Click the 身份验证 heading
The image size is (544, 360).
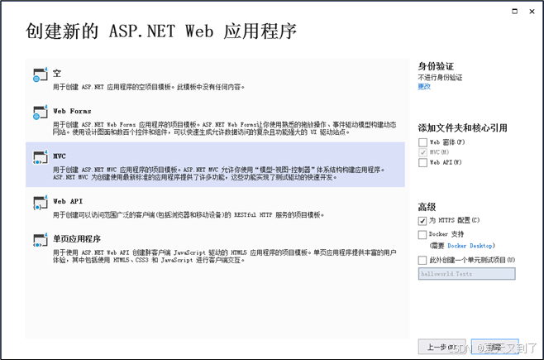pyautogui.click(x=436, y=66)
